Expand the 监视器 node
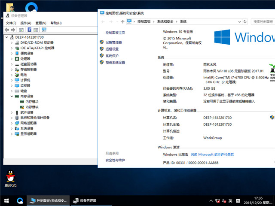 (12, 86)
